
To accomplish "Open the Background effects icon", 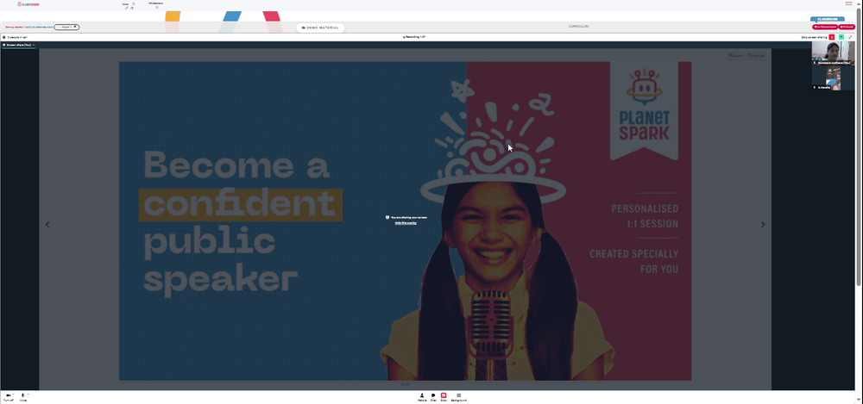I will point(458,397).
